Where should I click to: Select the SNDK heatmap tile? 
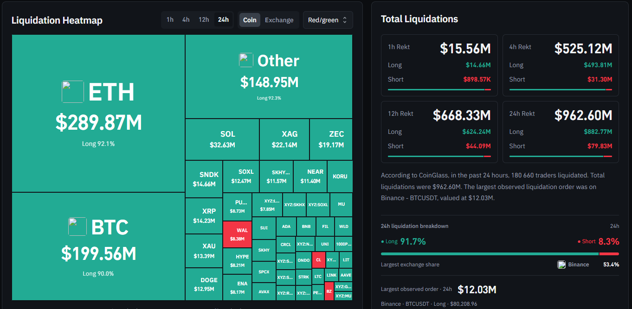tap(204, 179)
